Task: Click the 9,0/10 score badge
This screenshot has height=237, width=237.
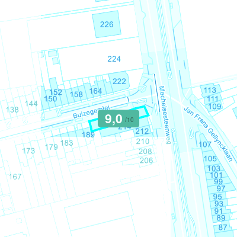Action: [118, 118]
